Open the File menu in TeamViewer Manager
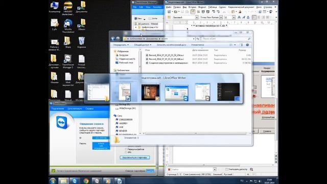 pos(135,7)
